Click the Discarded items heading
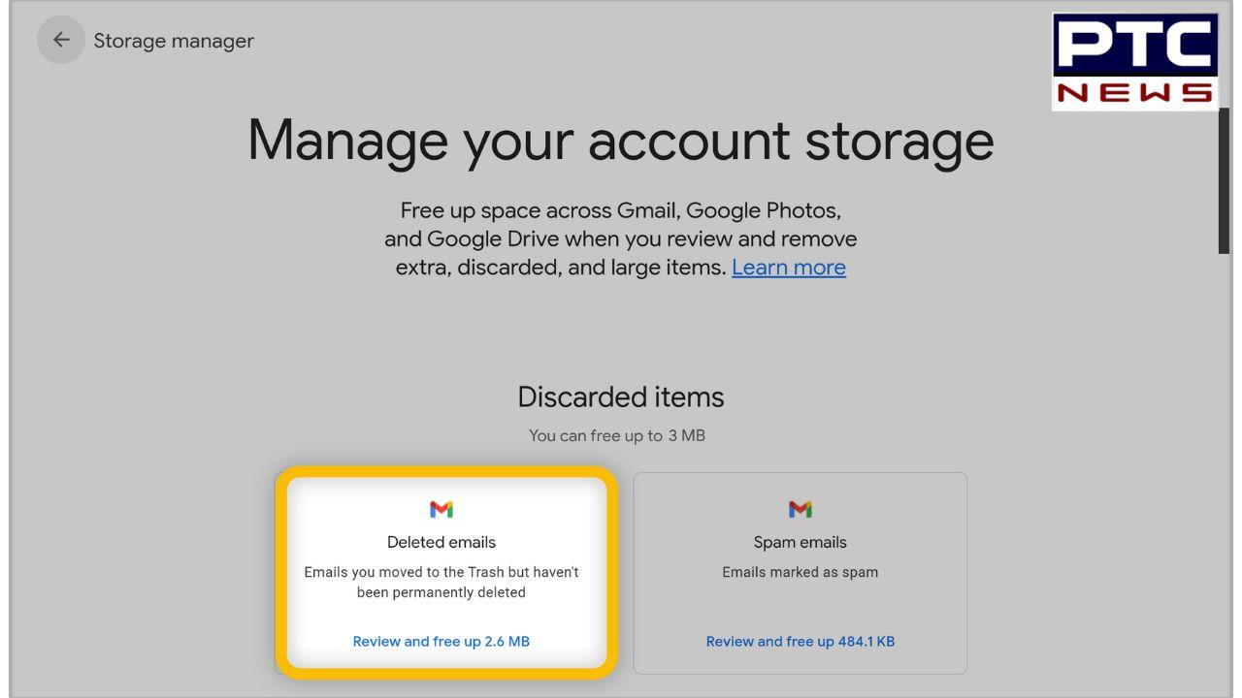The image size is (1242, 698). (x=621, y=397)
